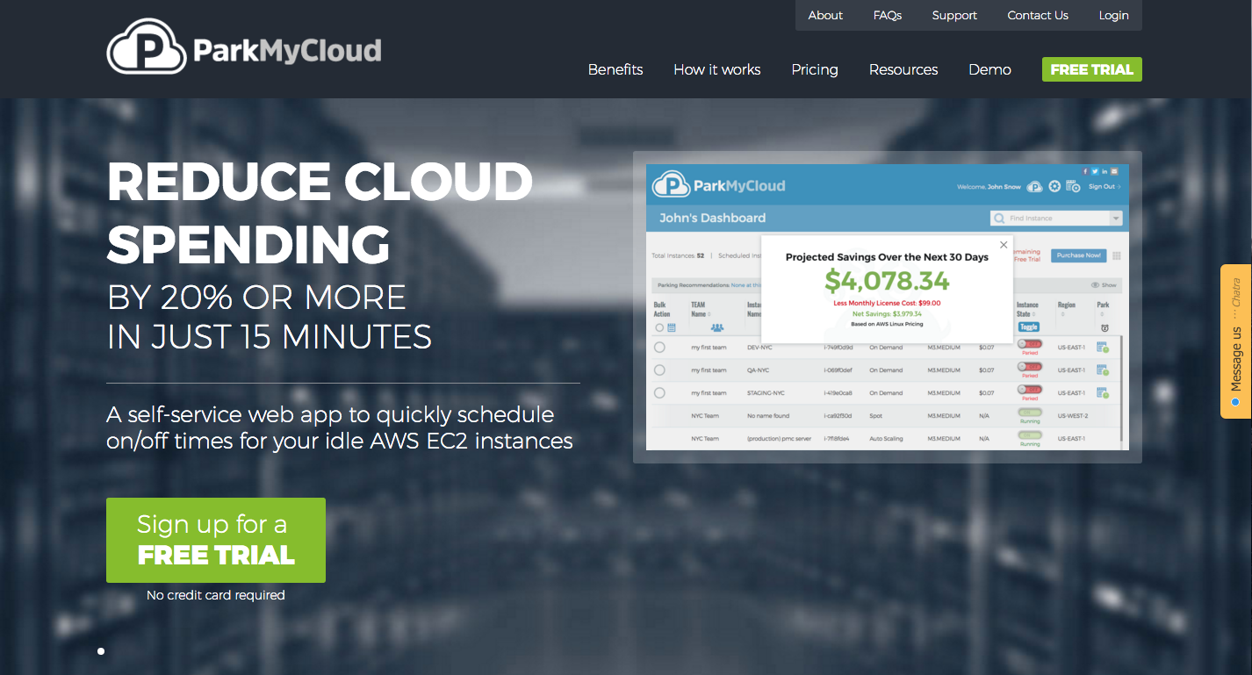Select the radio button for STAGING-NYC row

(x=659, y=393)
